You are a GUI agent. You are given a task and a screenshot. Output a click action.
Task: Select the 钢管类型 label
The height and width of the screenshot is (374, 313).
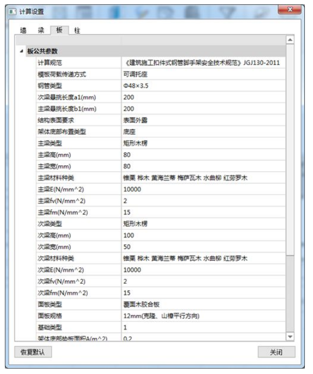pos(50,85)
